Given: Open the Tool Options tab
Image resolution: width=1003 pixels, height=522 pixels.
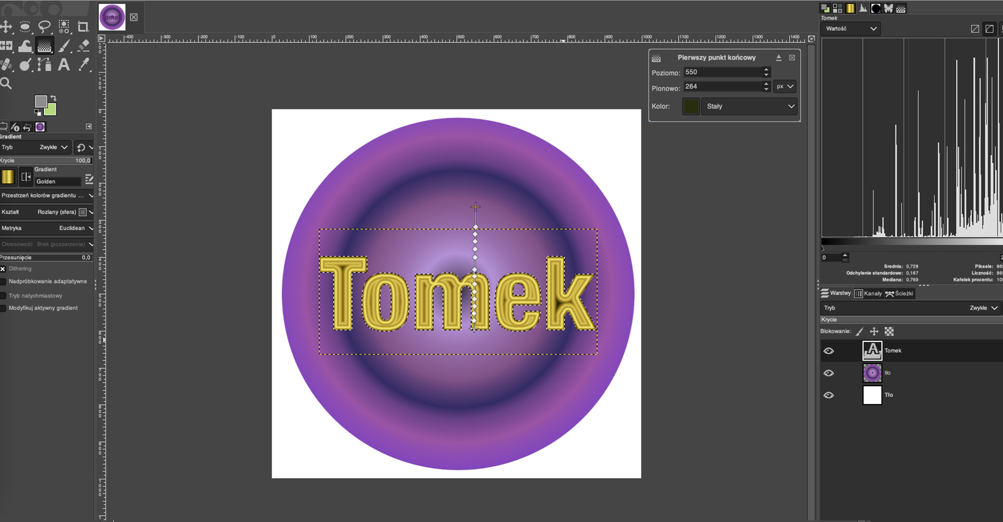Looking at the screenshot, I should (x=3, y=127).
